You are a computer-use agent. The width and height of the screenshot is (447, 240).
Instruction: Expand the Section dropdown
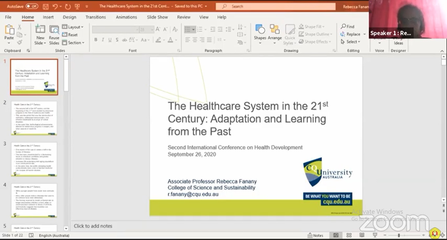[73, 43]
